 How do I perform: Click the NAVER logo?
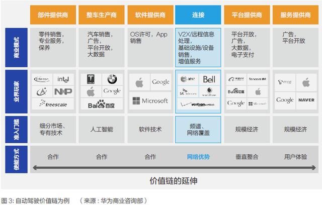[306, 100]
